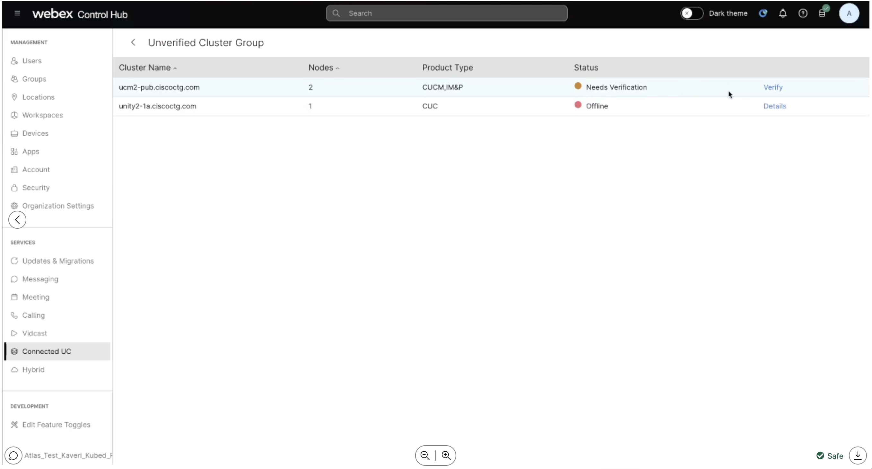Open the Devices panel
Image resolution: width=872 pixels, height=469 pixels.
(x=35, y=133)
